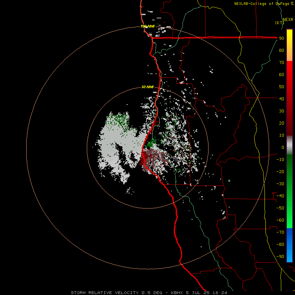Image resolution: width=295 pixels, height=295 pixels.
Task: Click the yellow top segment of the color bar
Action: [x=289, y=45]
